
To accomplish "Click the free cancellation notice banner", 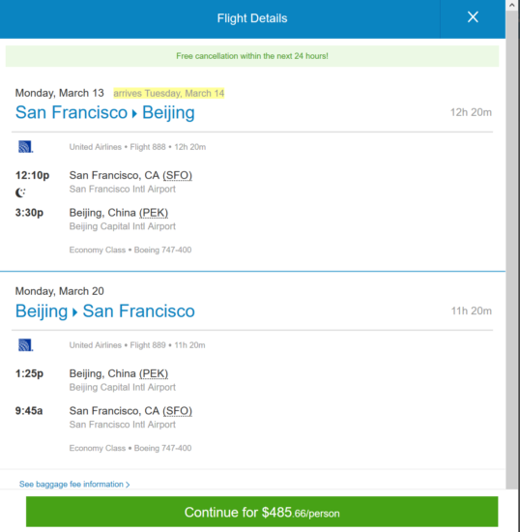I will [x=252, y=56].
